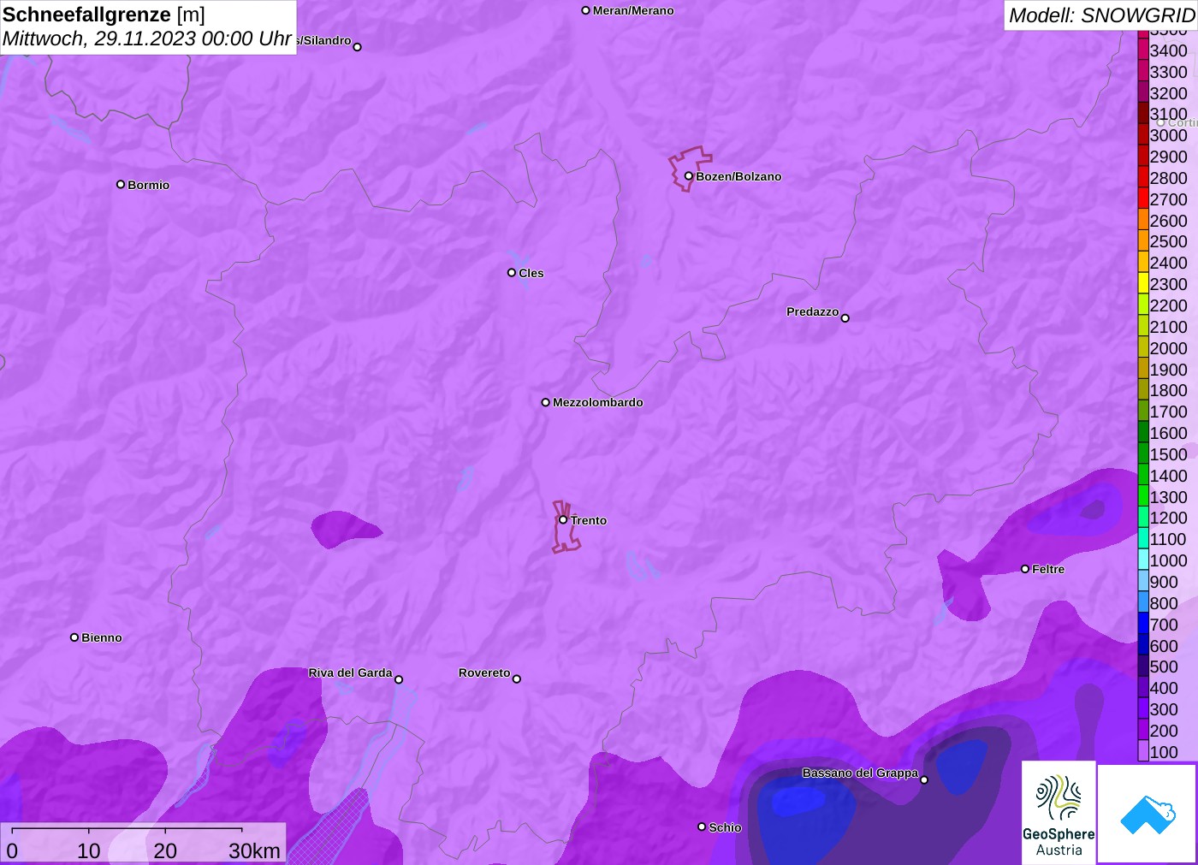Click the "Schneefallgrenze [m]" title text
The image size is (1198, 865).
point(104,15)
